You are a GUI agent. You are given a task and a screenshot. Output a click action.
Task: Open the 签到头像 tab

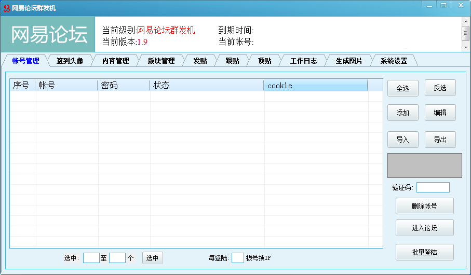click(70, 61)
